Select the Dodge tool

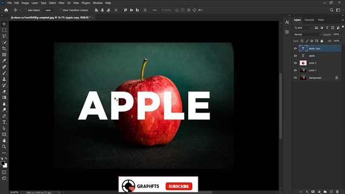pos(4,110)
